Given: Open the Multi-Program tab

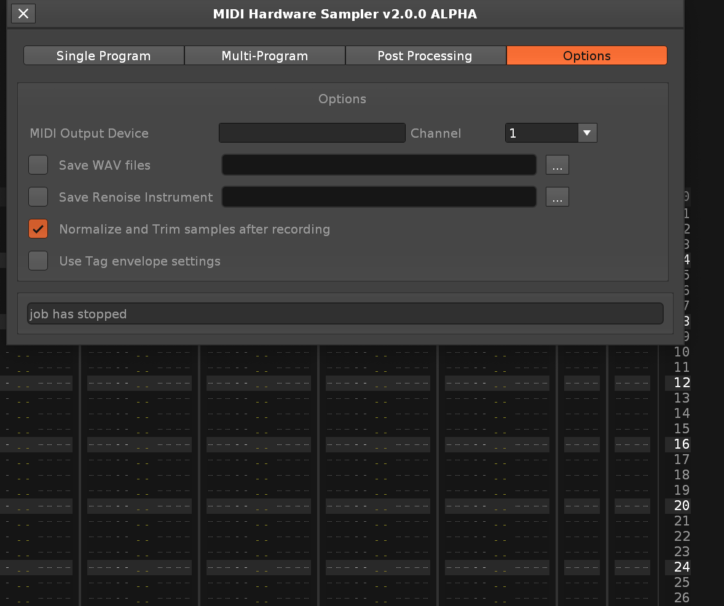Looking at the screenshot, I should click(x=264, y=55).
